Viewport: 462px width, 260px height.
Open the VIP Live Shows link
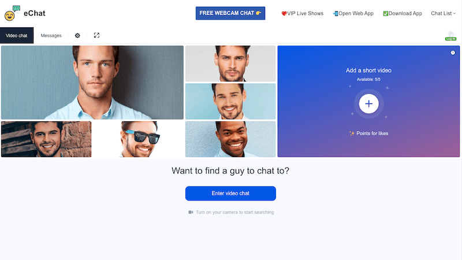coord(302,13)
